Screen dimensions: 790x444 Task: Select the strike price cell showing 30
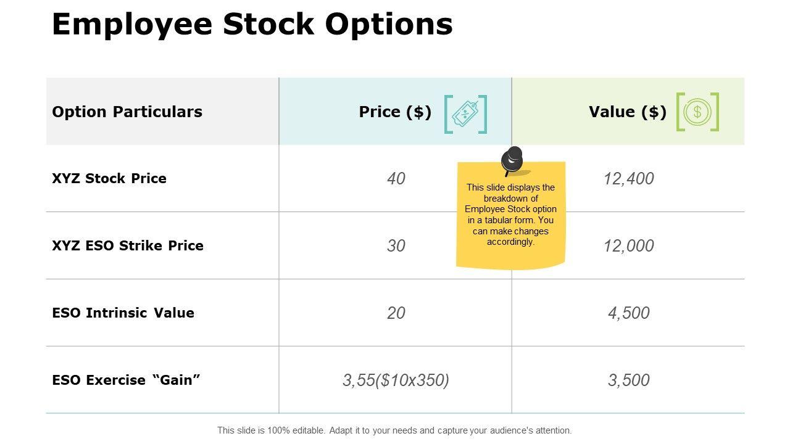(x=396, y=245)
